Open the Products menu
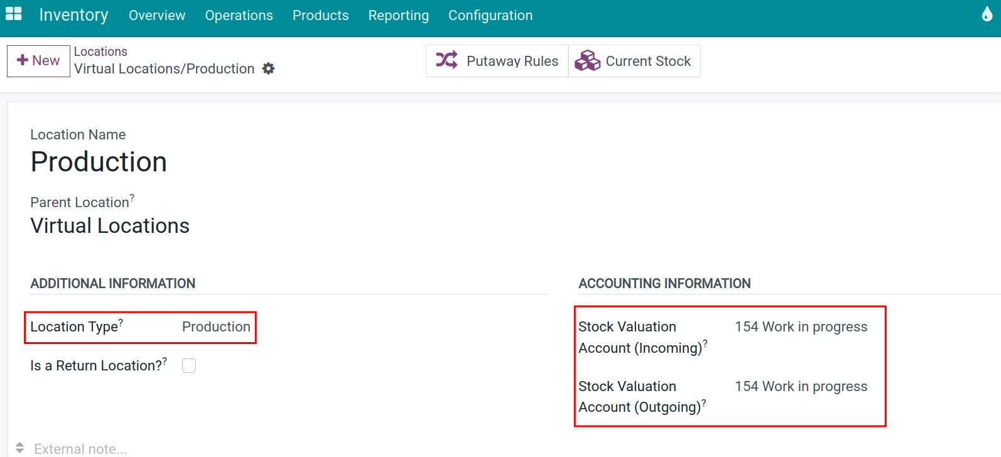The height and width of the screenshot is (457, 1001). tap(320, 15)
